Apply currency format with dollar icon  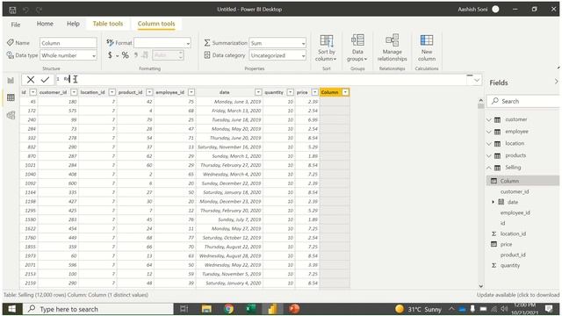coord(110,55)
